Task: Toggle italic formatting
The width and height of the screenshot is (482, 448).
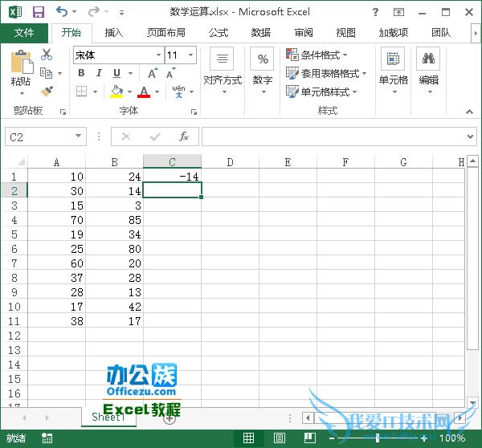Action: click(100, 73)
